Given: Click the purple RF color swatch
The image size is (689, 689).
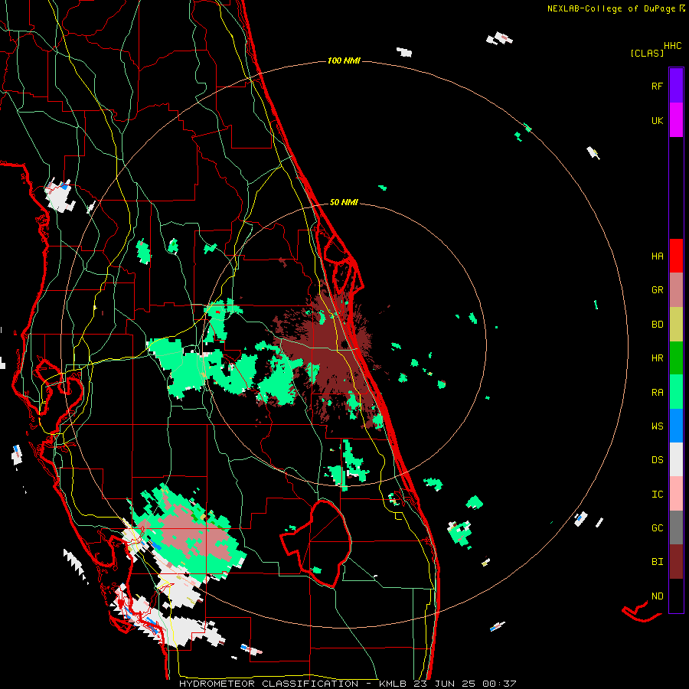Looking at the screenshot, I should pyautogui.click(x=676, y=86).
